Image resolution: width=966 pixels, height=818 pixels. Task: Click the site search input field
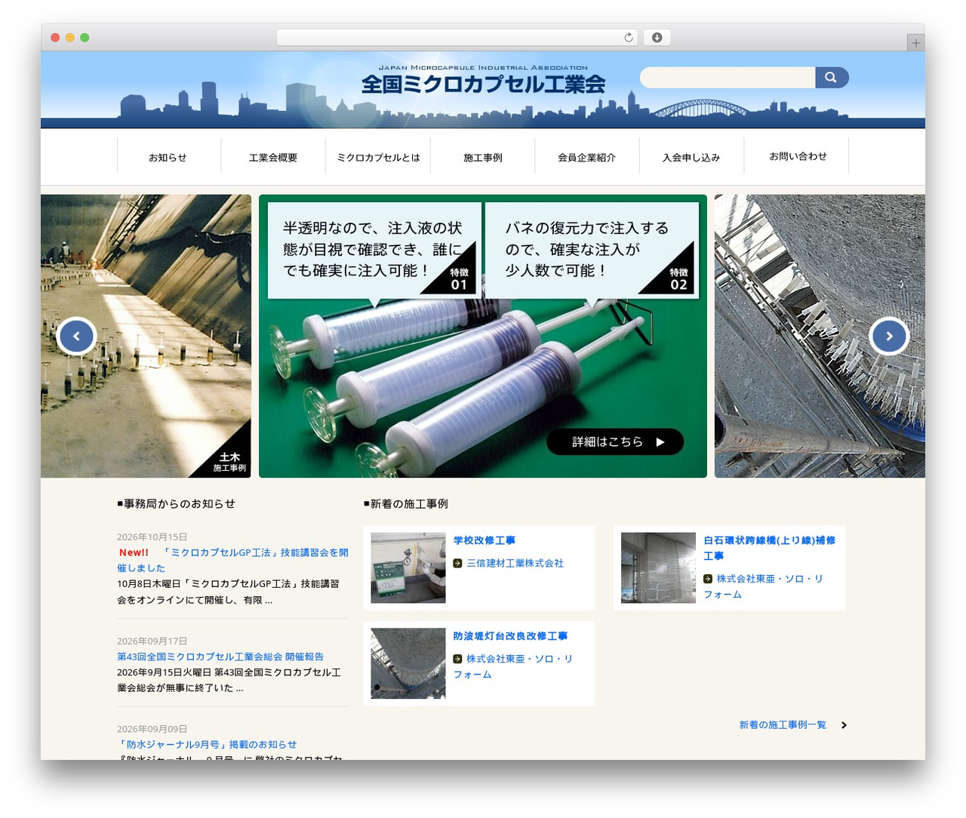pos(728,78)
